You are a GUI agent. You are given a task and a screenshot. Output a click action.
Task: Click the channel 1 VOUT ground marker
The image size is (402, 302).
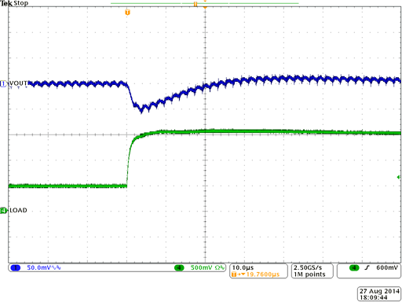(3, 84)
